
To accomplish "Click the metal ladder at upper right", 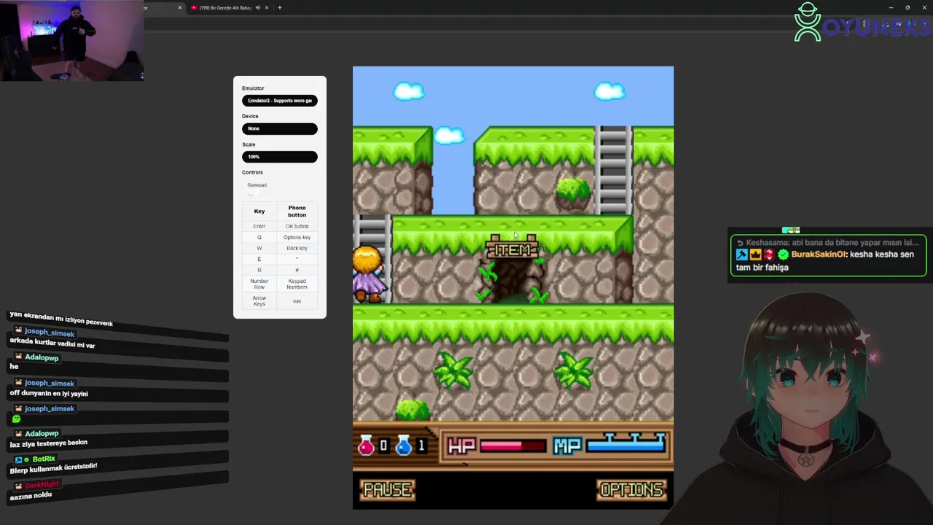I will pyautogui.click(x=613, y=170).
